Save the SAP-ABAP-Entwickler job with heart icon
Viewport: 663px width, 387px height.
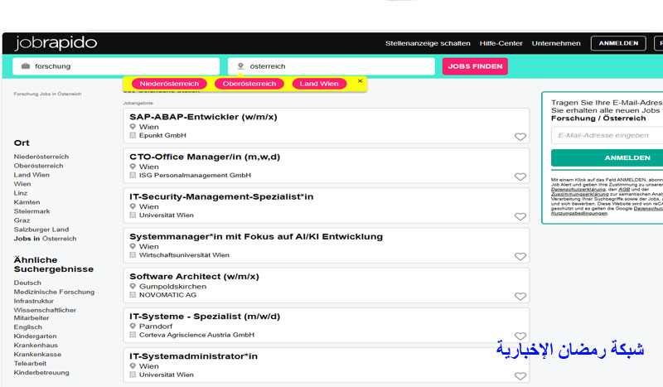coord(520,138)
